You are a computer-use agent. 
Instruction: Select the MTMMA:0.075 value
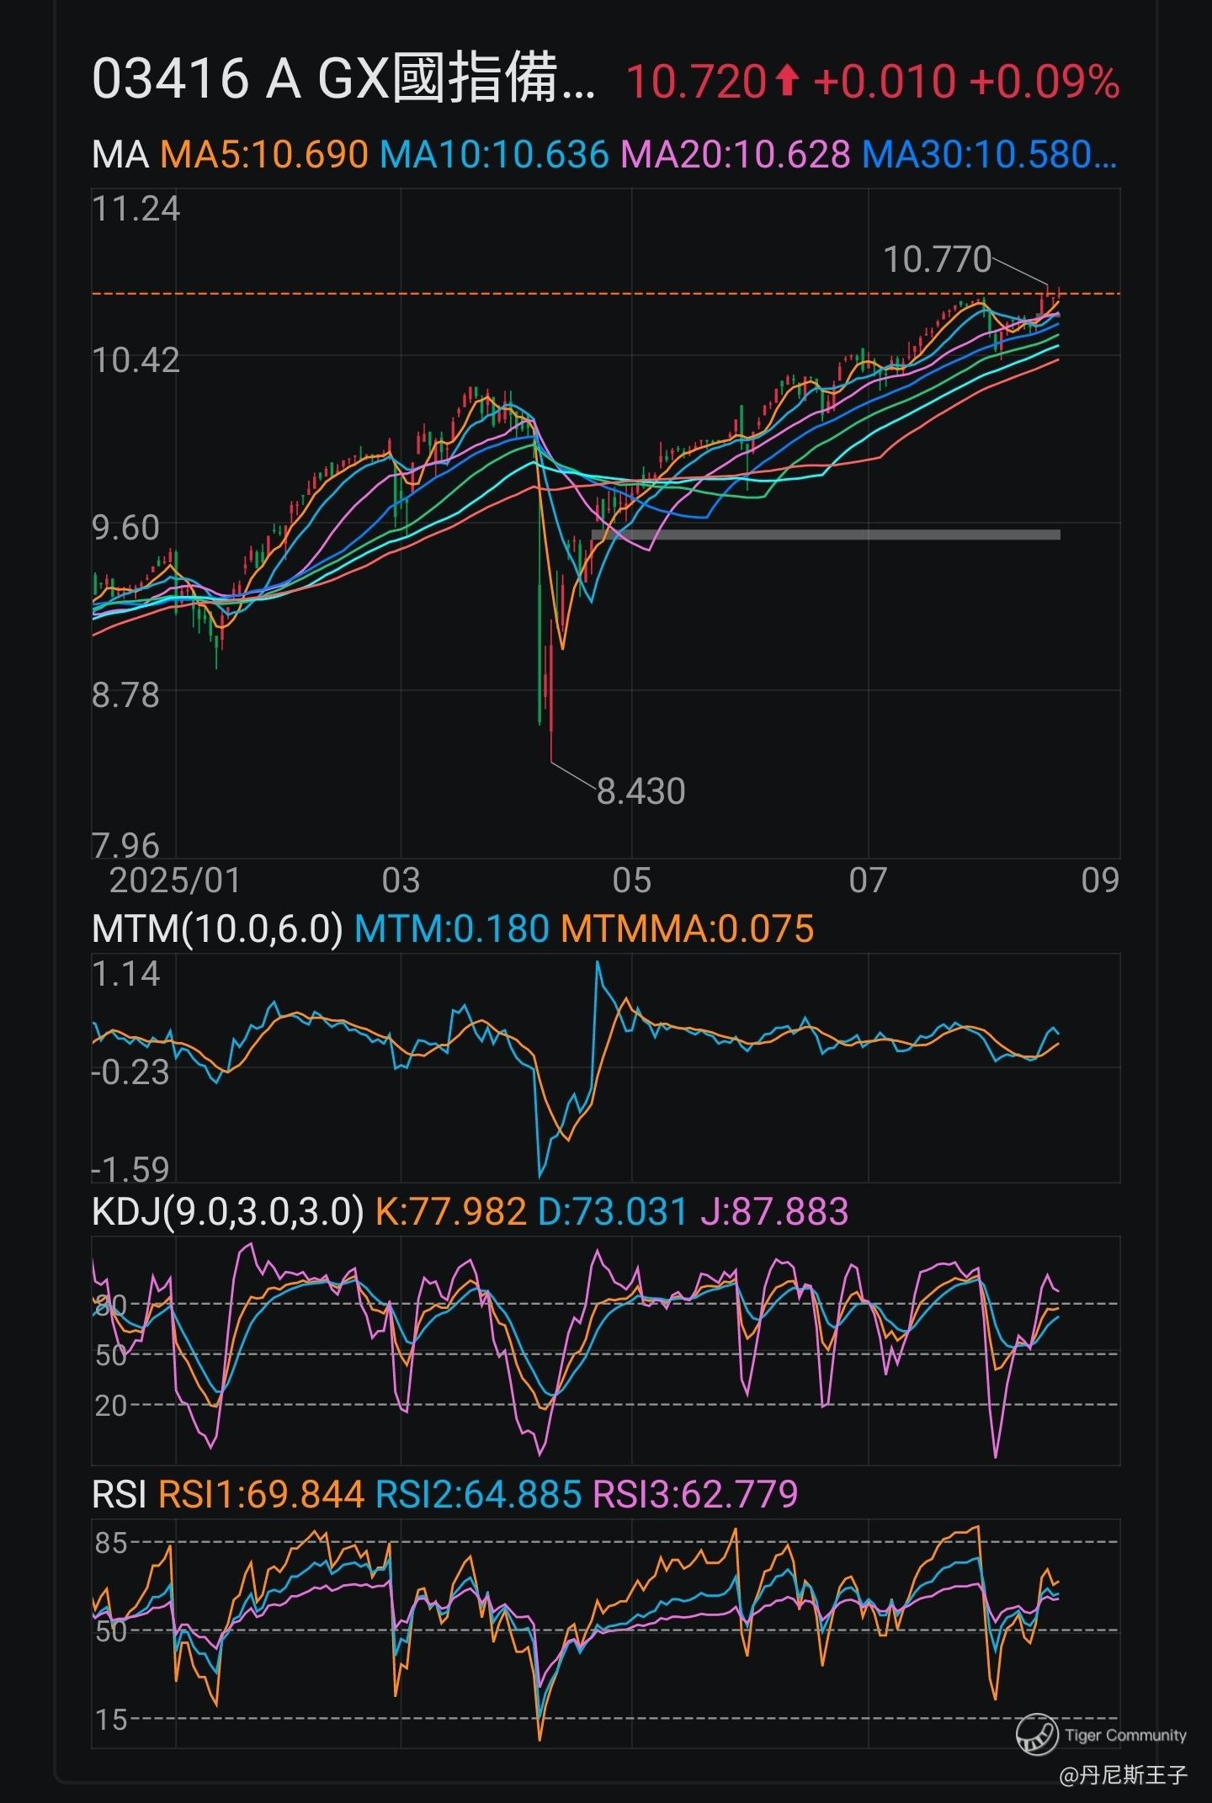(x=688, y=929)
